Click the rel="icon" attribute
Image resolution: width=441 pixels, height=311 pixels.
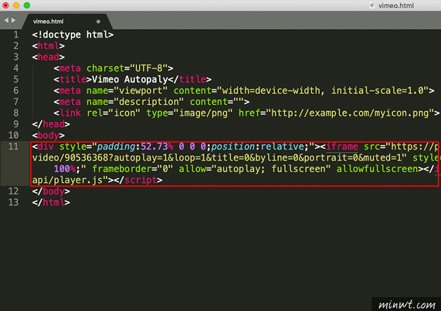tap(113, 113)
